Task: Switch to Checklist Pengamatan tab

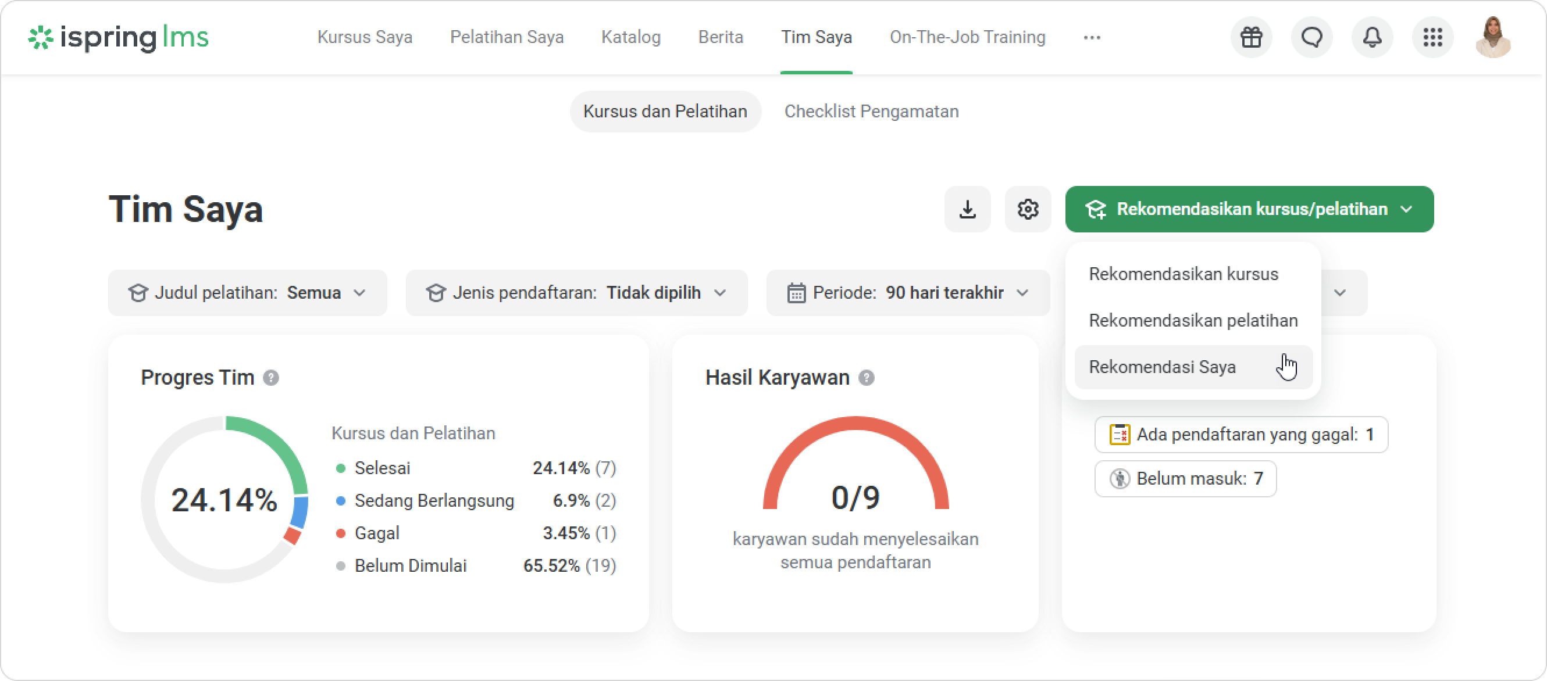Action: click(871, 112)
